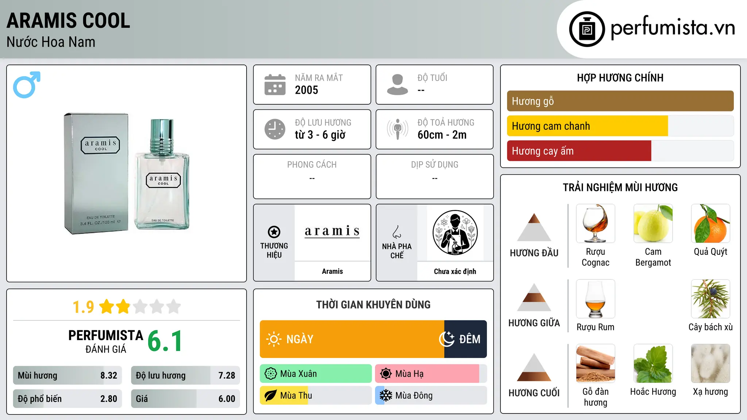
Task: Click the Perfumista score 6.1
Action: point(165,341)
